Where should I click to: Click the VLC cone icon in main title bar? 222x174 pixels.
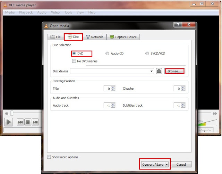click(x=5, y=5)
